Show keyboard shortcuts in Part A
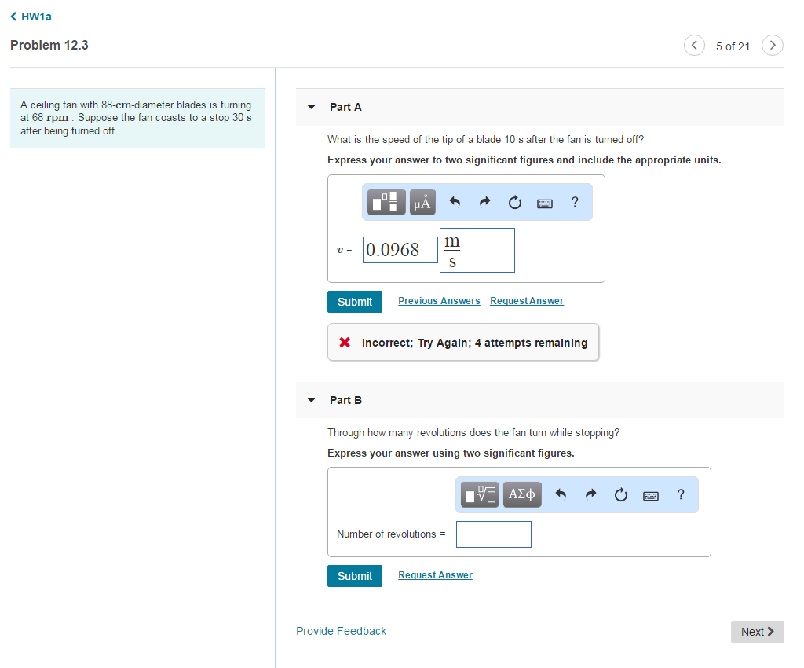804x668 pixels. pos(545,204)
